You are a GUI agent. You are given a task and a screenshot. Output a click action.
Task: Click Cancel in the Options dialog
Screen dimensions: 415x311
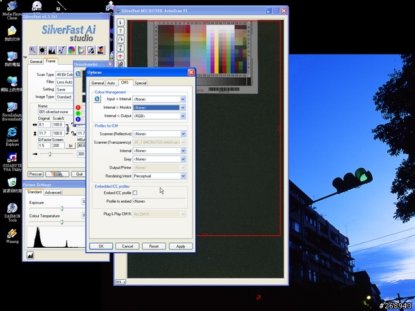tap(127, 246)
